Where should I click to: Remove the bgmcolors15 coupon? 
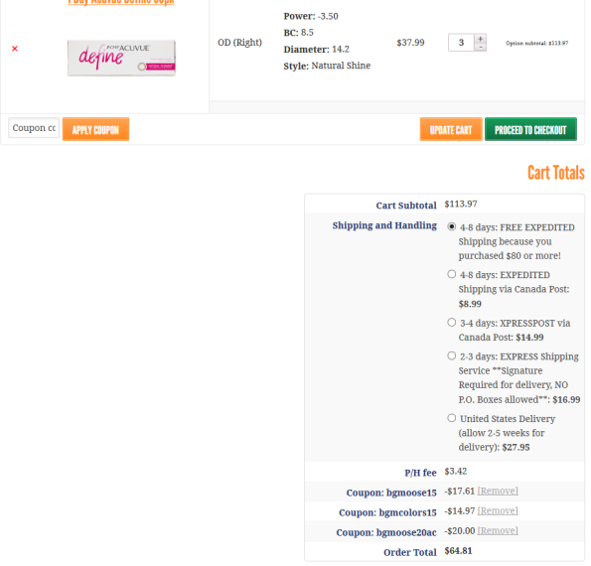(x=498, y=511)
